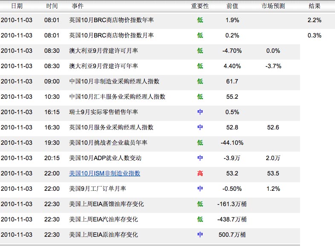Select the 500.7万桶 previous value
This screenshot has width=335, height=247.
(232, 235)
